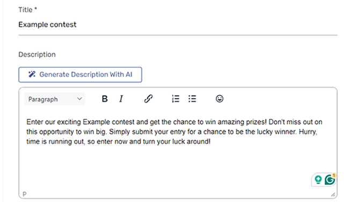Click inside the description text body
Viewport: 349px width, 202px height.
(174, 132)
